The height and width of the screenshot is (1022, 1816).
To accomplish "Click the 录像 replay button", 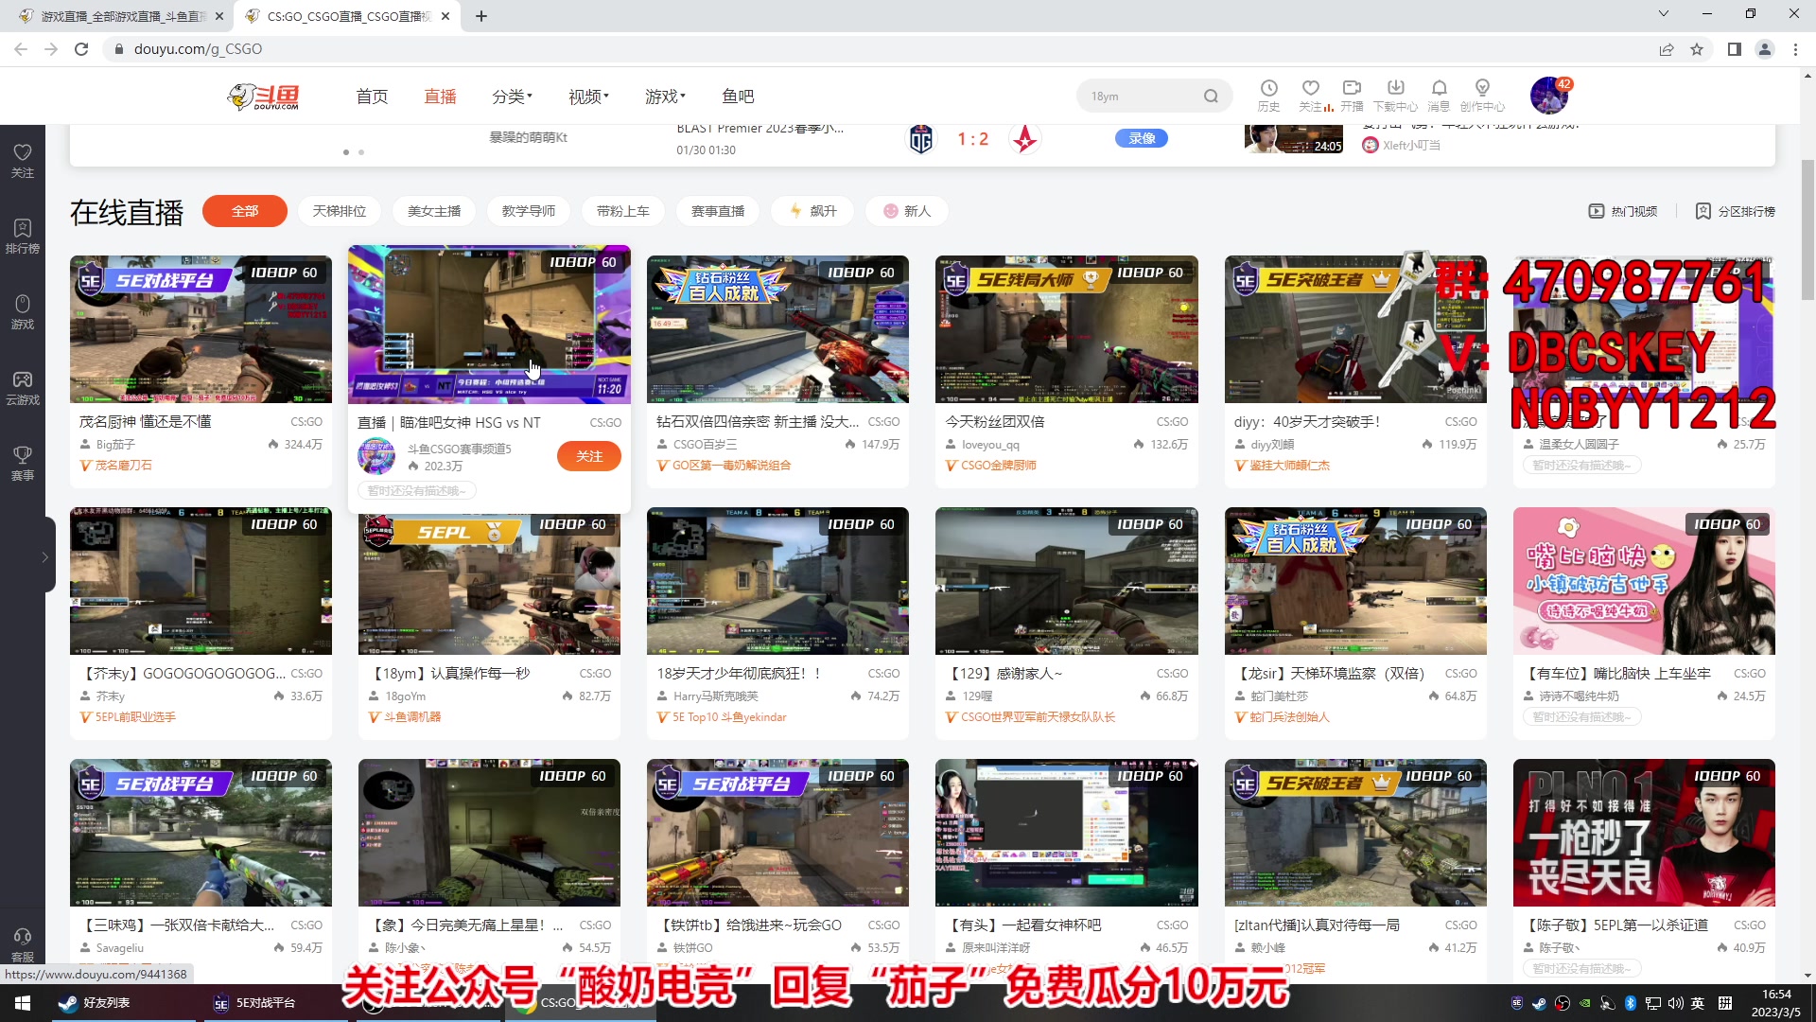I will click(1142, 138).
